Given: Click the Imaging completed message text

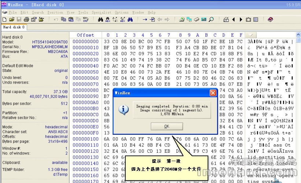Looking at the screenshot, I should (172, 110).
